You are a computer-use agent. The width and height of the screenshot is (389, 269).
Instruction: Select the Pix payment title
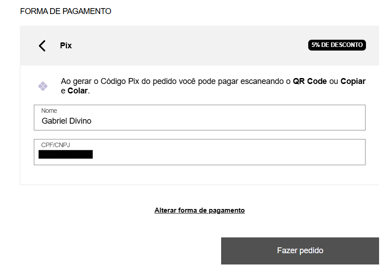(66, 46)
